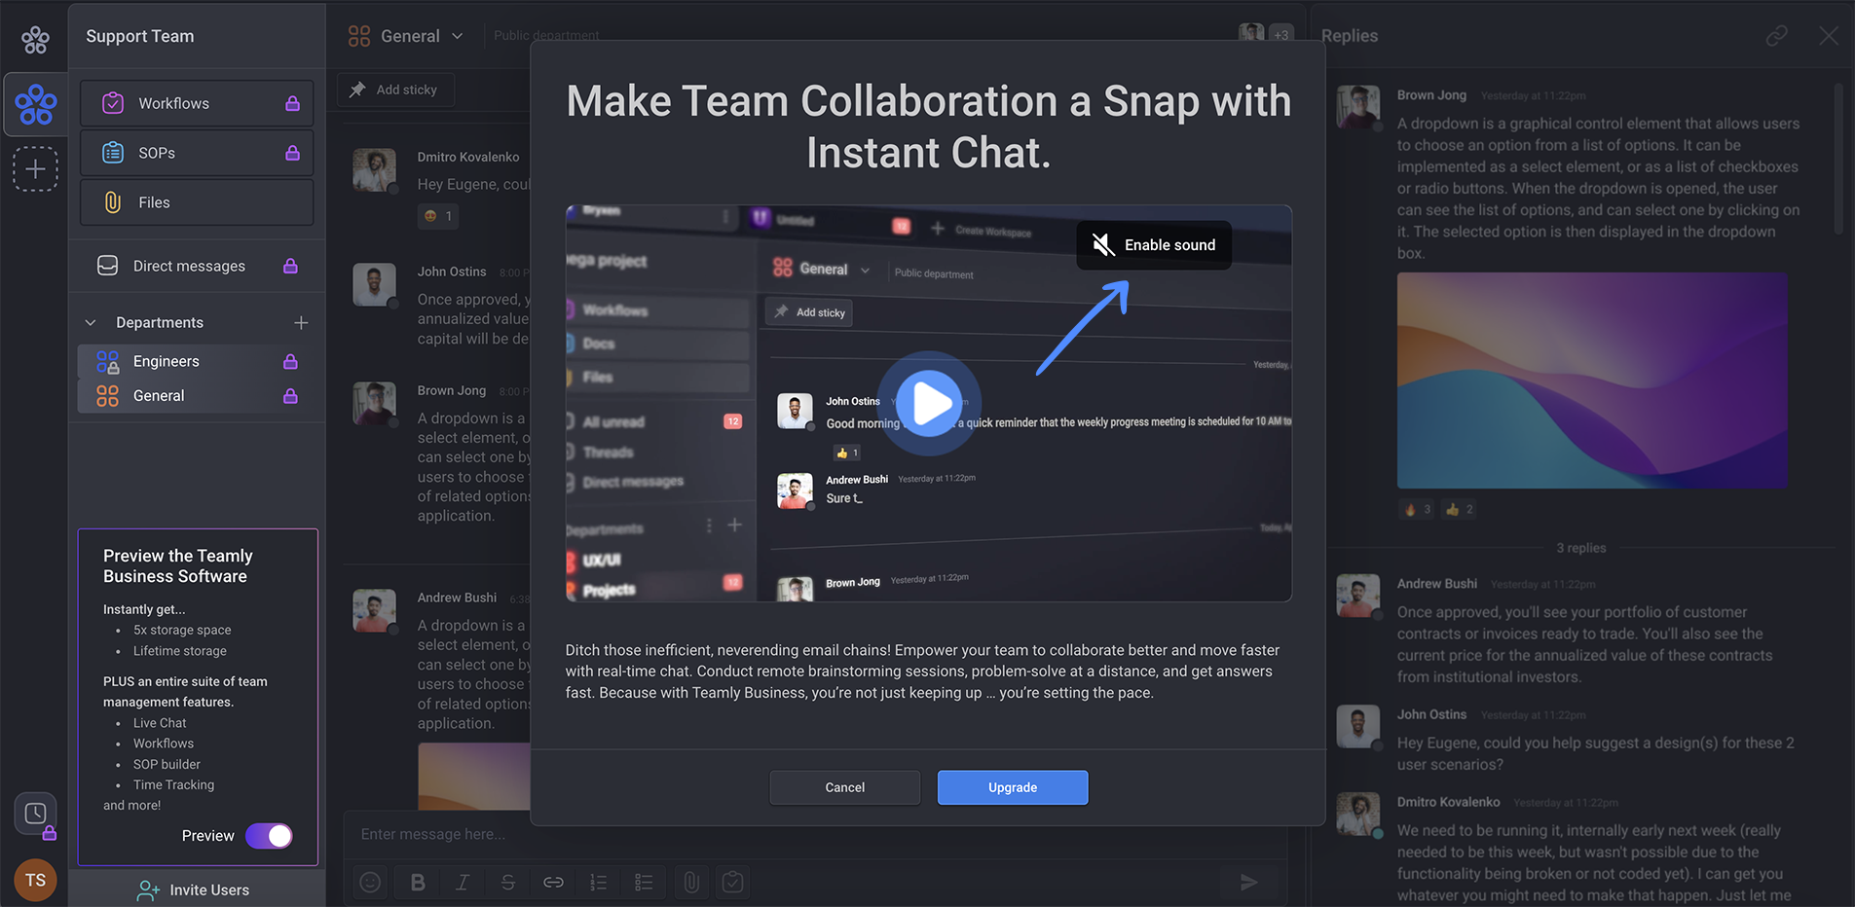Open the emoji picker icon

[x=370, y=883]
